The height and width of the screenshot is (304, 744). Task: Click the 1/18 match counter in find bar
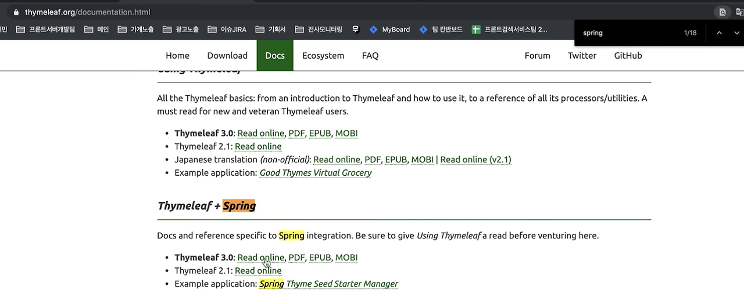click(690, 33)
